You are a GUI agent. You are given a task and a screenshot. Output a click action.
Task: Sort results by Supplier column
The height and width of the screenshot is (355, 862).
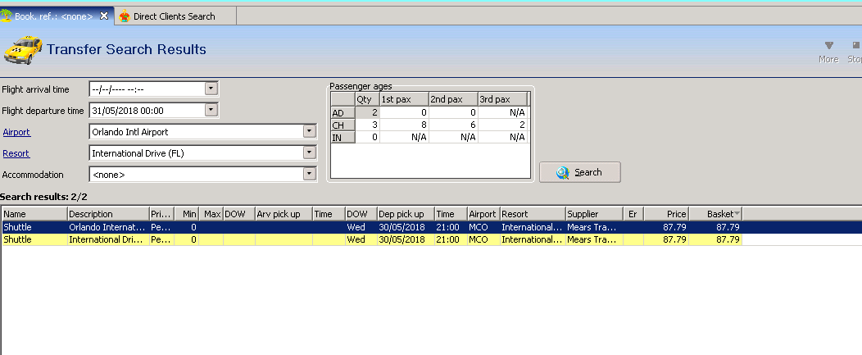tap(594, 214)
